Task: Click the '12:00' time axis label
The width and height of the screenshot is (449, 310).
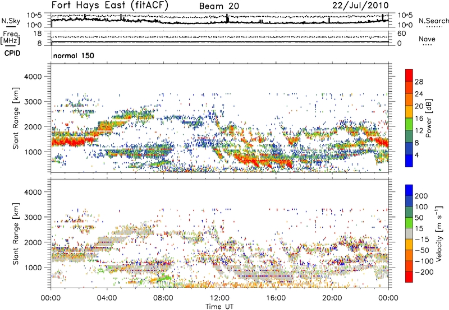Action: pos(219,298)
